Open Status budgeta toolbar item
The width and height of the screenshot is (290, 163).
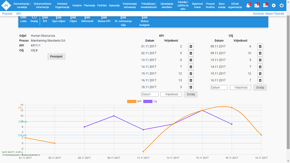(145, 21)
